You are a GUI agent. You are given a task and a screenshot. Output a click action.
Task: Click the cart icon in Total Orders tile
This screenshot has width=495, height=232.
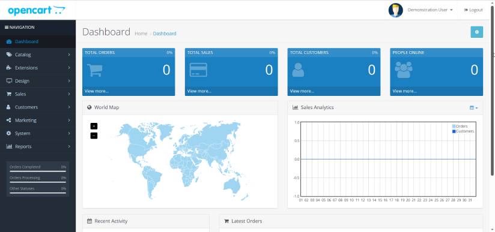[95, 70]
